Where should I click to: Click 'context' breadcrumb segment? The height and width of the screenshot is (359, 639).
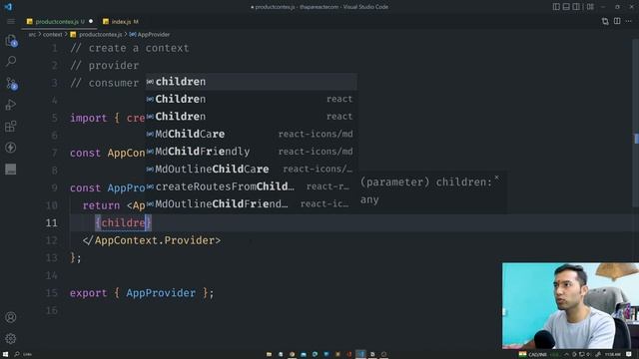53,35
